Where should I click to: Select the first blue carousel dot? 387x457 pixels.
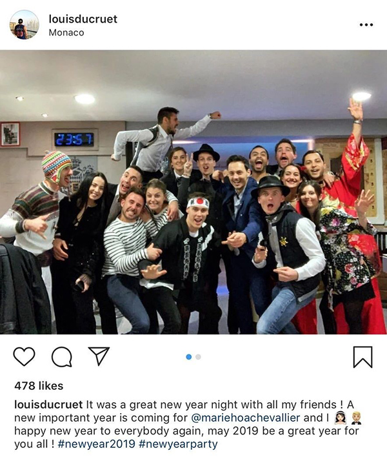pyautogui.click(x=189, y=357)
